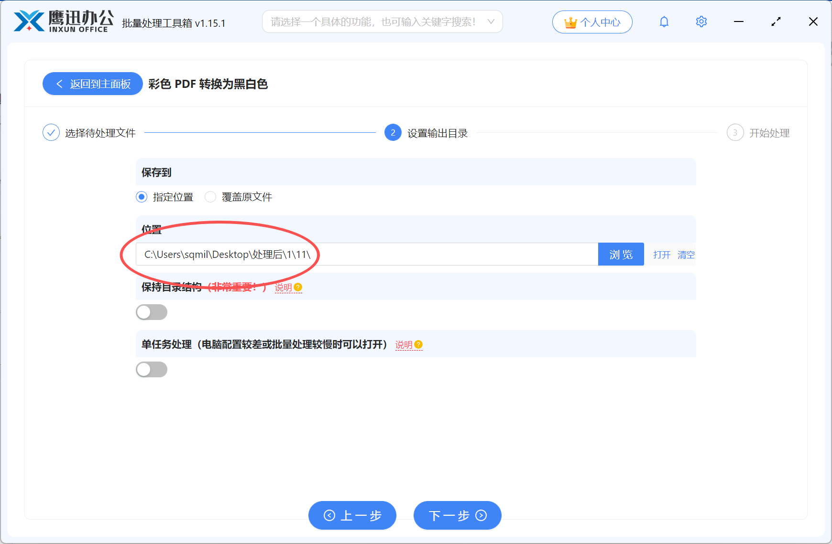Click the 打开 link
Screen dimensions: 832x544
662,255
